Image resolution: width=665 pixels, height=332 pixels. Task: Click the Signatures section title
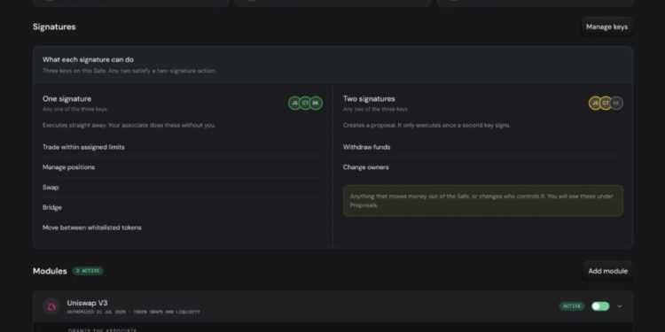(54, 27)
